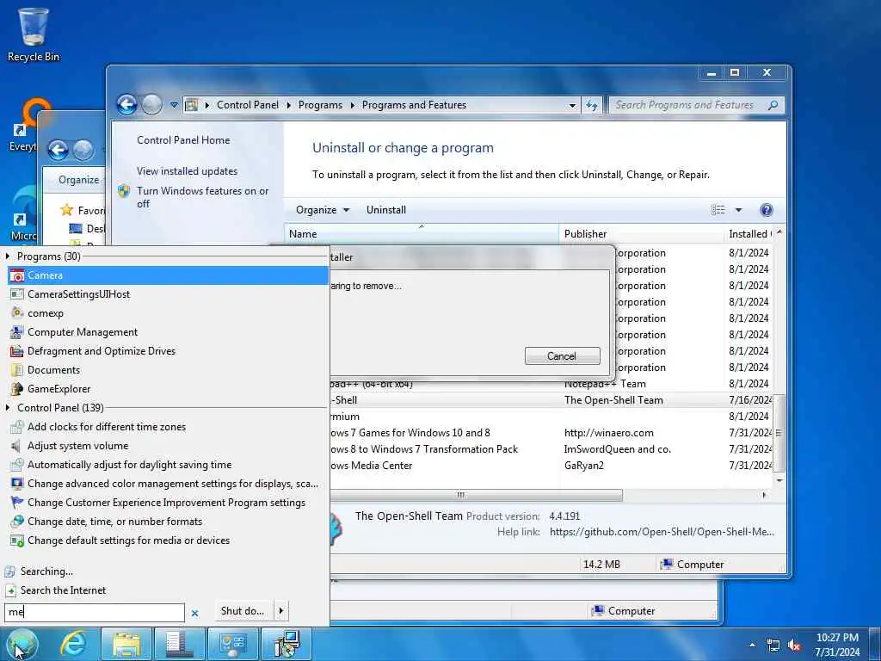The width and height of the screenshot is (881, 661).
Task: Open the Documents search result
Action: pyautogui.click(x=168, y=370)
